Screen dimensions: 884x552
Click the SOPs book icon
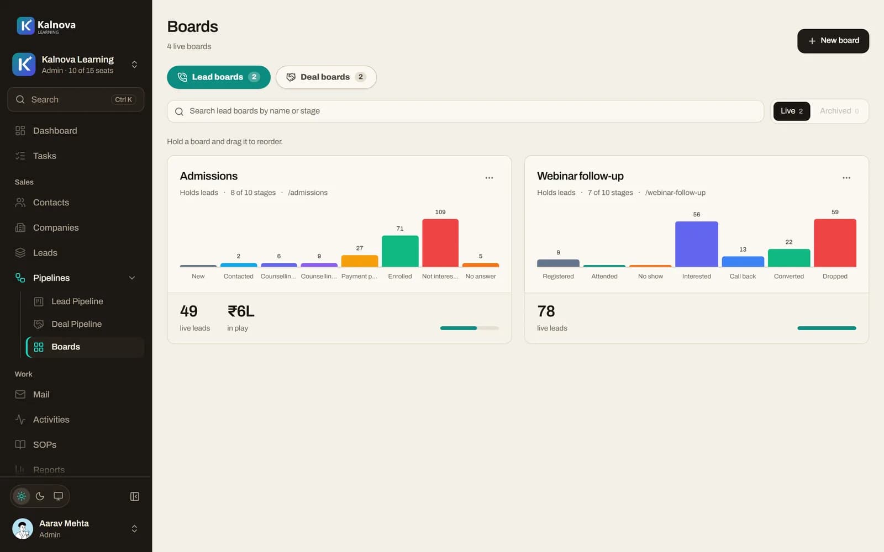(x=20, y=445)
